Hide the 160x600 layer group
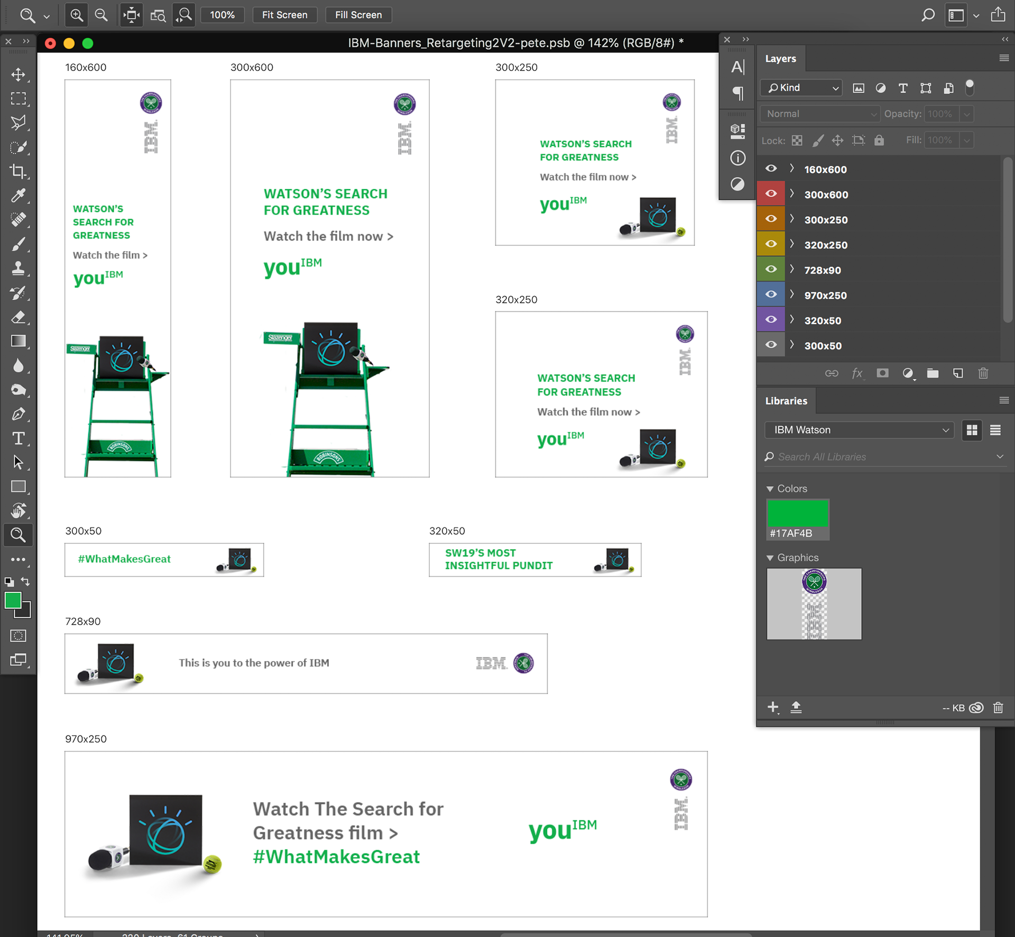The height and width of the screenshot is (937, 1015). (x=771, y=169)
